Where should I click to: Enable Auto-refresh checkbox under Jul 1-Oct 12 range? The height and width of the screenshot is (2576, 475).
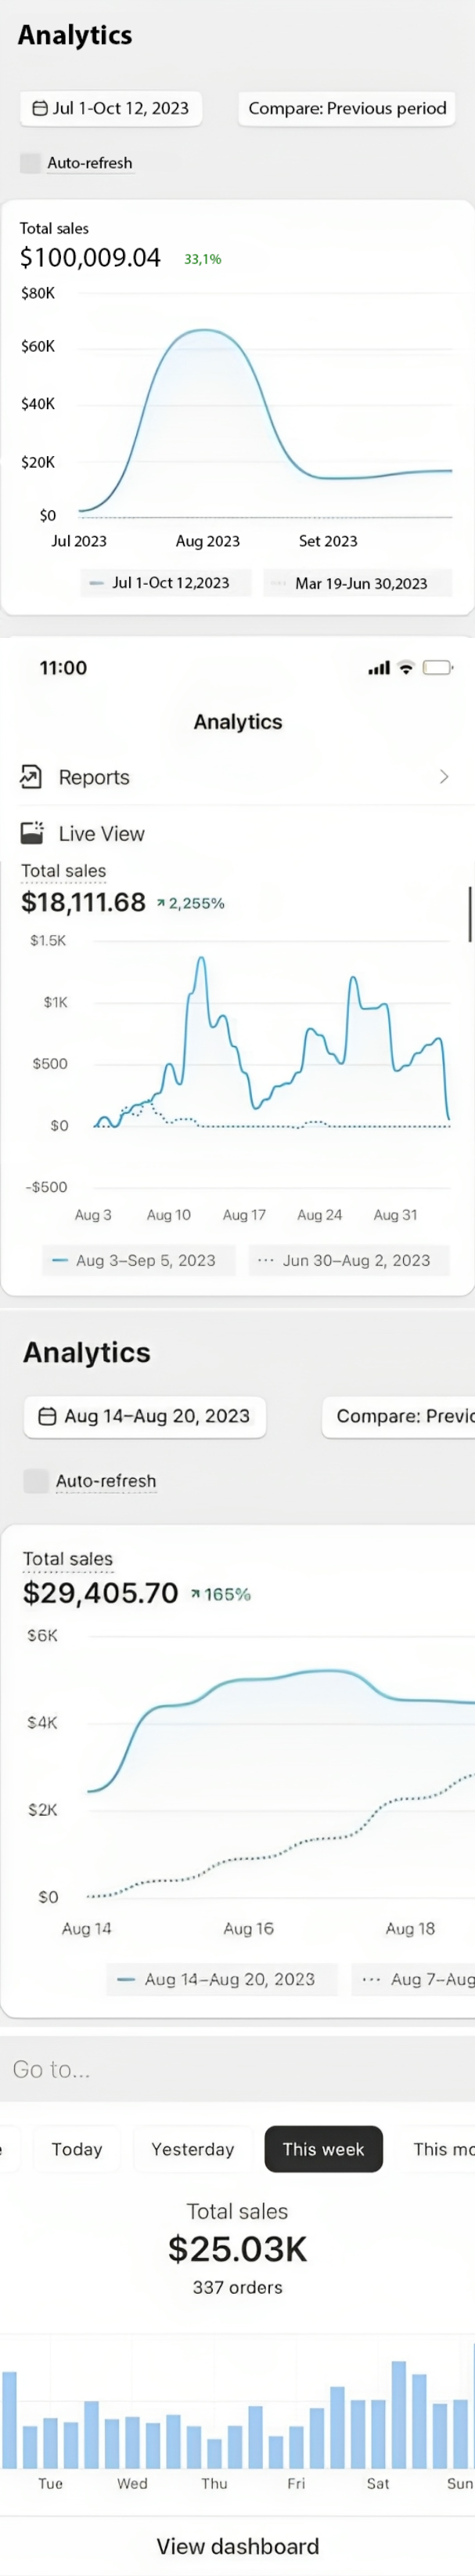click(x=31, y=163)
